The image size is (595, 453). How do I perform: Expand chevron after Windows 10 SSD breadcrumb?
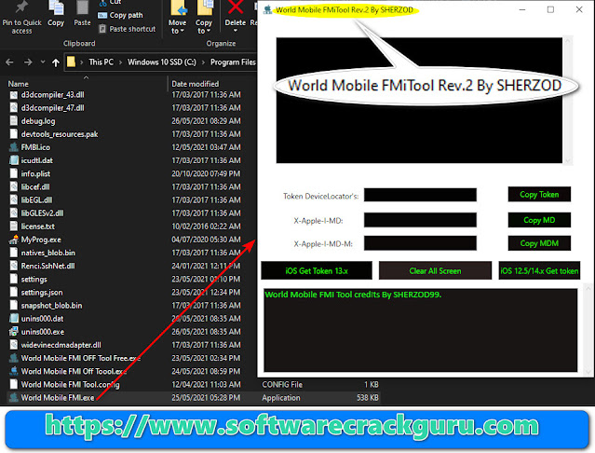tap(203, 62)
